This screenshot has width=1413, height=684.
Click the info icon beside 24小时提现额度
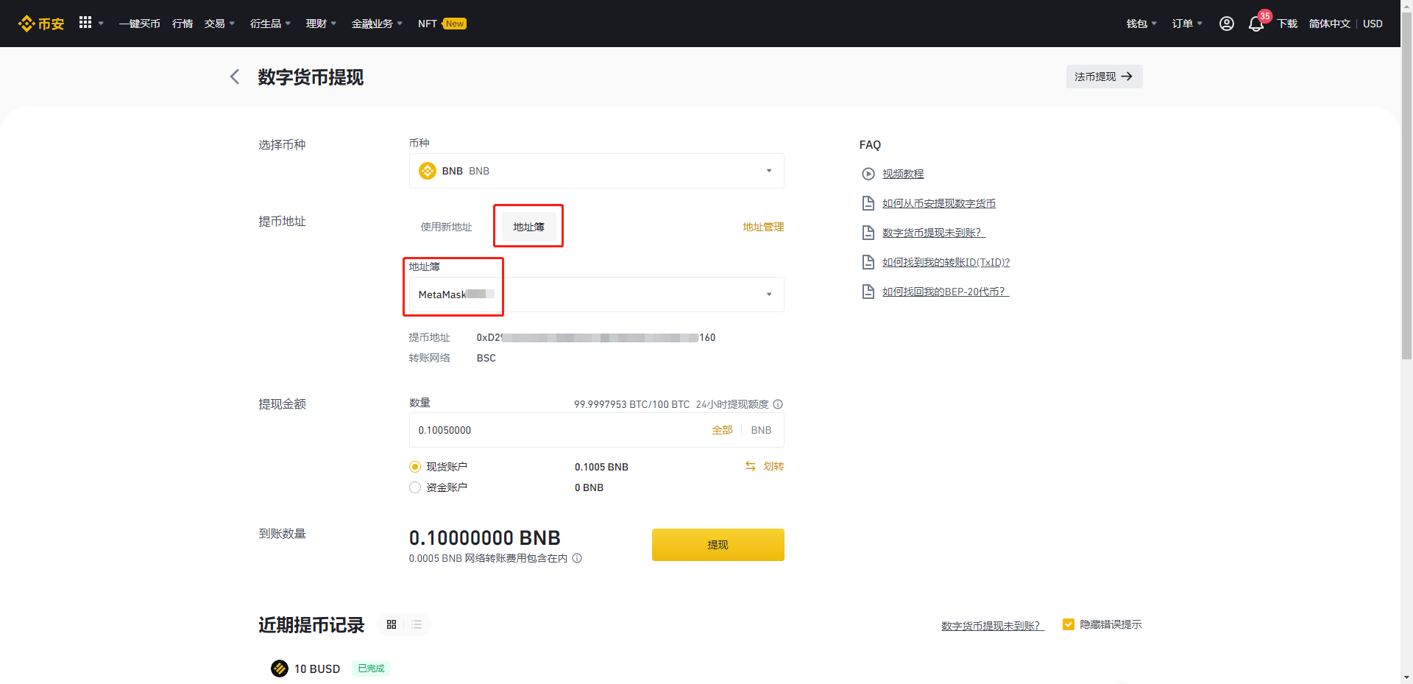(778, 404)
